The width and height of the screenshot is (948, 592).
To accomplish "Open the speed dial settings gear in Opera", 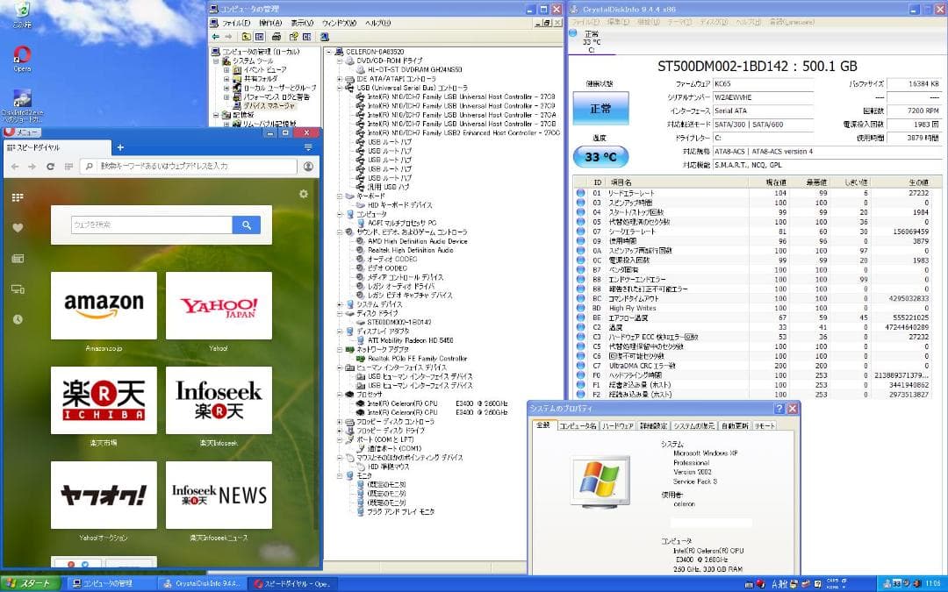I will click(303, 193).
